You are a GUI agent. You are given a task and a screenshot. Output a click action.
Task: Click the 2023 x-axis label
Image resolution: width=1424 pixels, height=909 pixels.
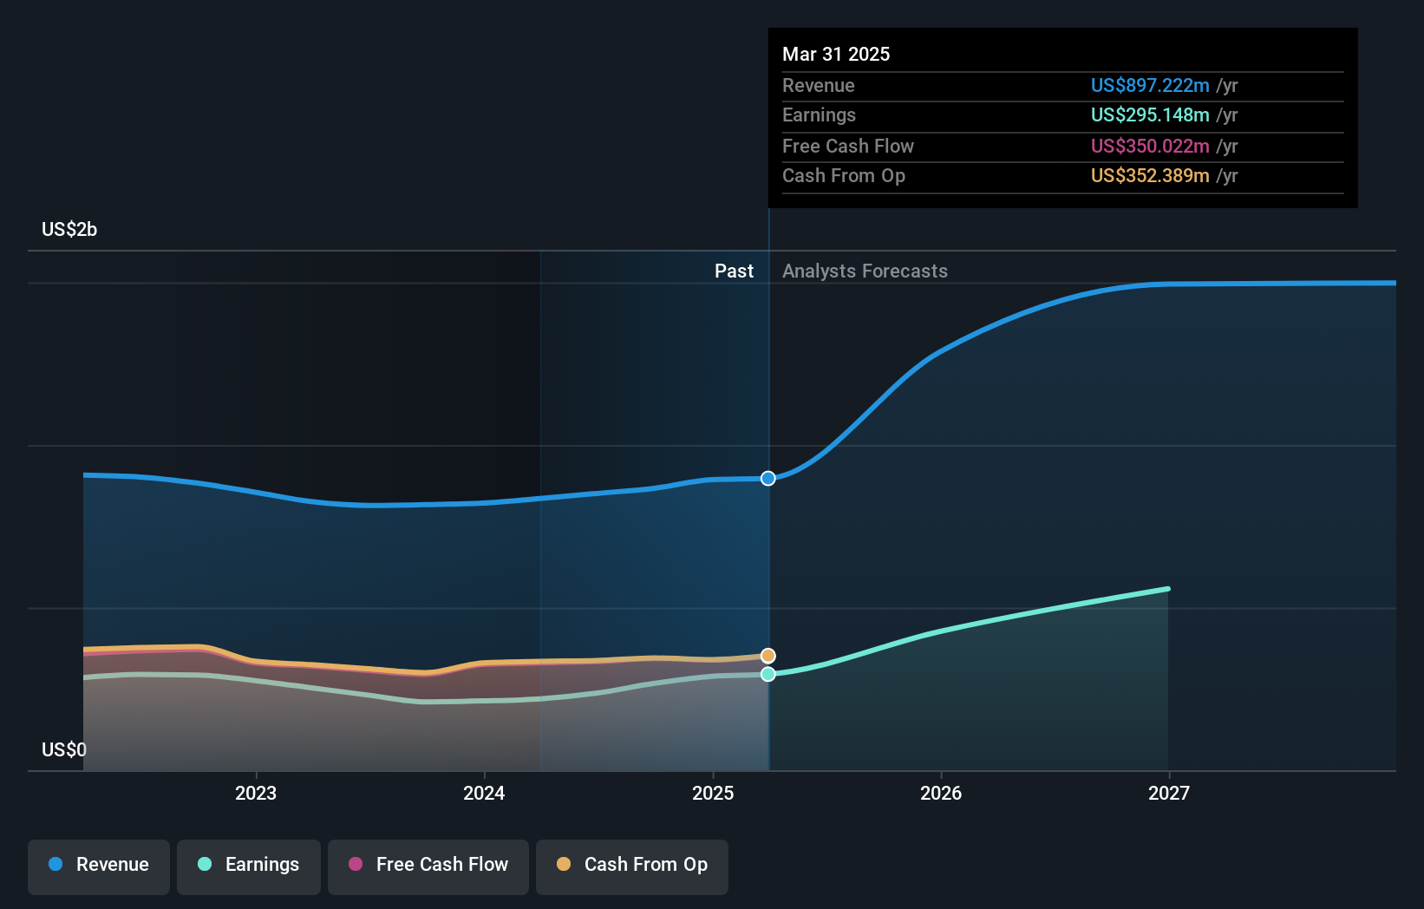coord(256,793)
